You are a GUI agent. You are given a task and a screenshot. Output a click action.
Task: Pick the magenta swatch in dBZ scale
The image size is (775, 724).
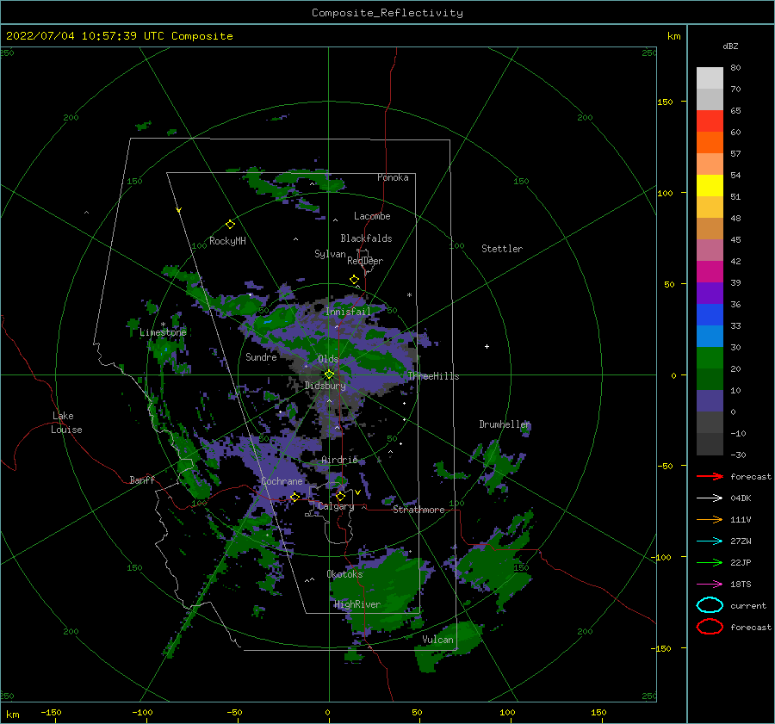710,272
